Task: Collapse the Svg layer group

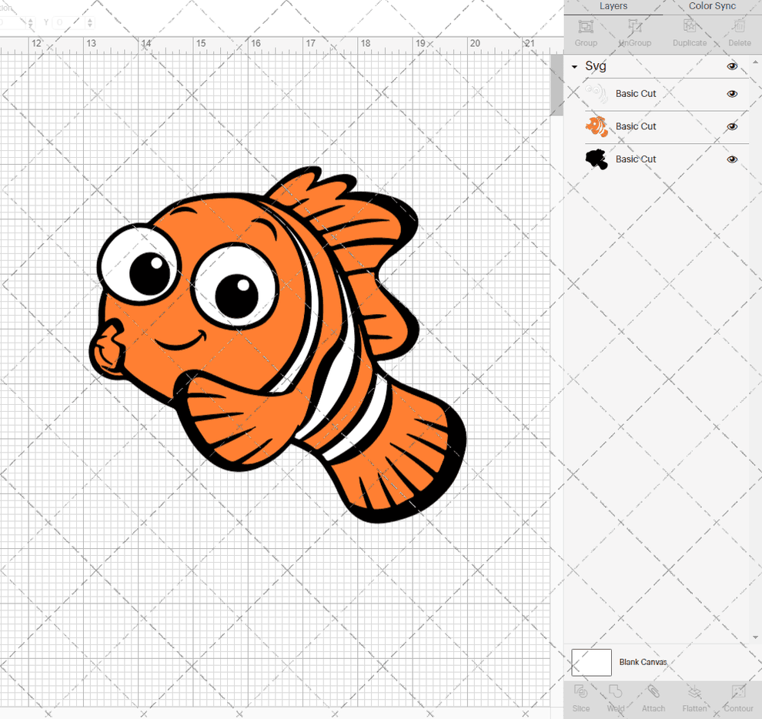Action: point(573,66)
